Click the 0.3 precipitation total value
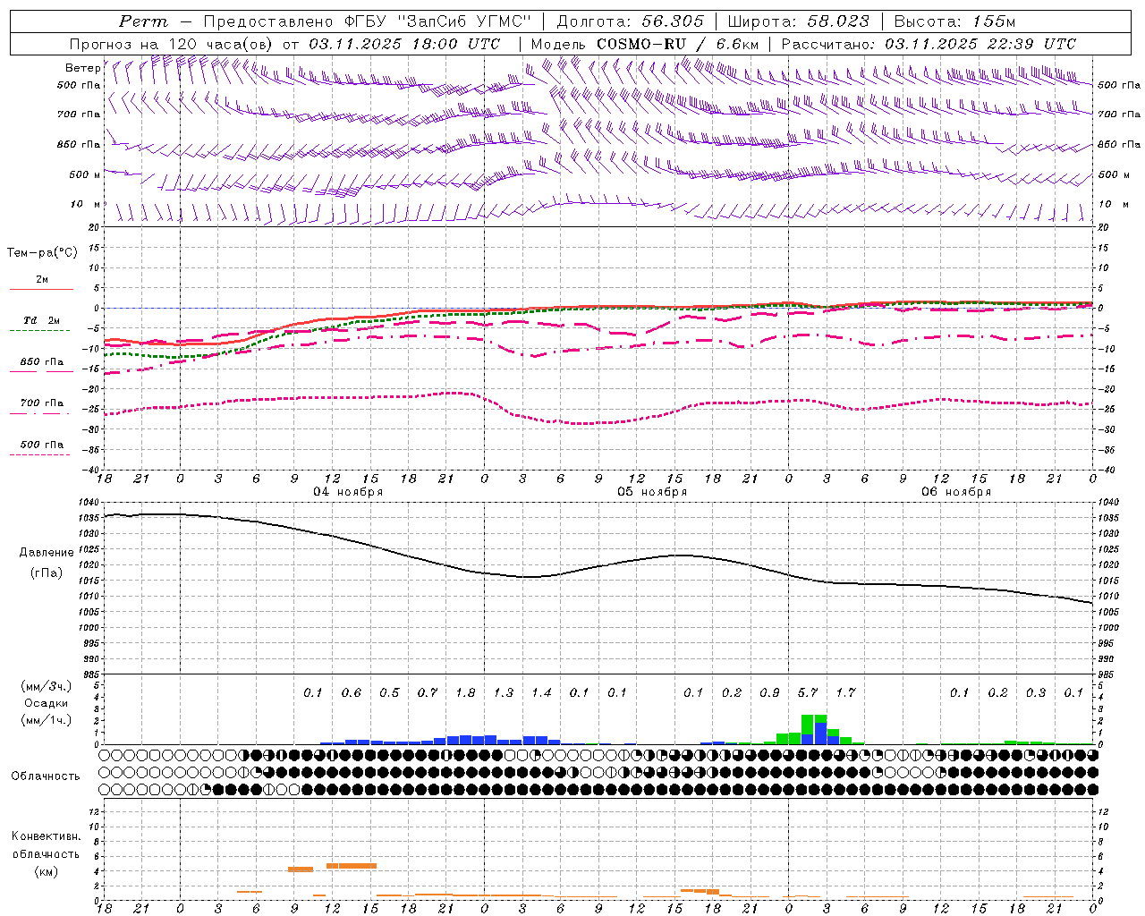The image size is (1145, 916). pyautogui.click(x=1036, y=693)
